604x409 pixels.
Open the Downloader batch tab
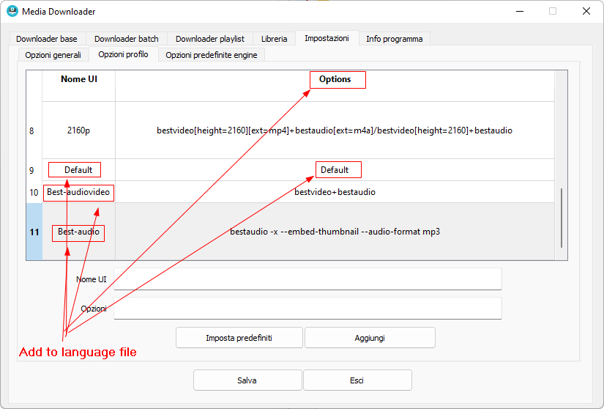pos(127,39)
